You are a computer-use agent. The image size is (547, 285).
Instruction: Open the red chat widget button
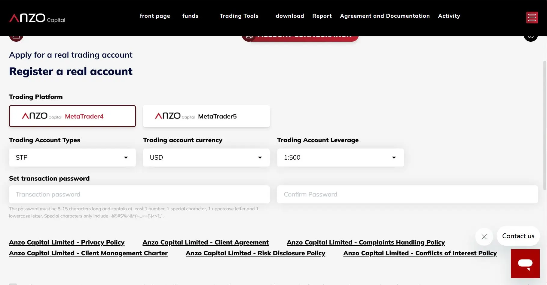[525, 264]
